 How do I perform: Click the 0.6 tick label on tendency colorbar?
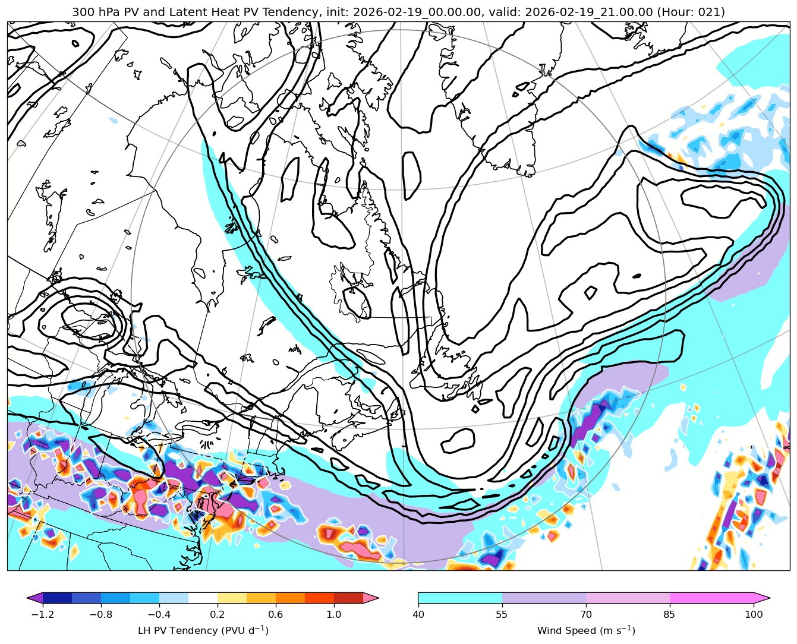276,615
